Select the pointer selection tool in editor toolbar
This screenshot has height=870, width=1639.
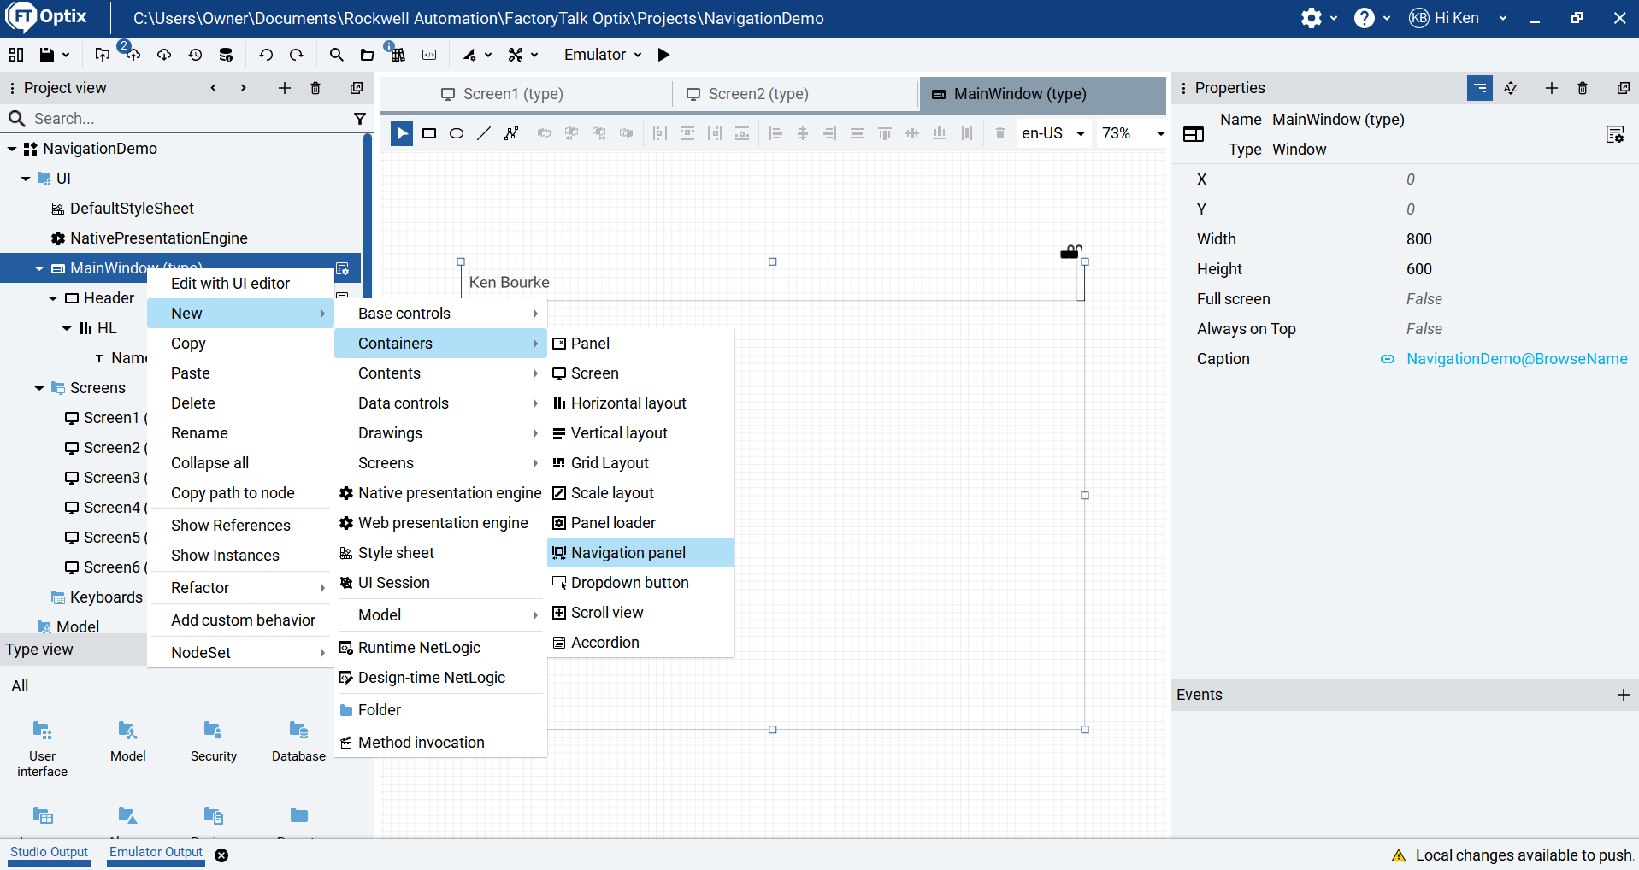click(x=402, y=133)
